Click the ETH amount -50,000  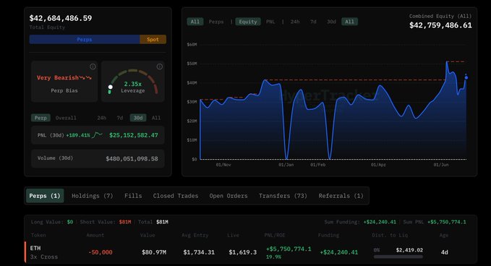[x=101, y=252]
